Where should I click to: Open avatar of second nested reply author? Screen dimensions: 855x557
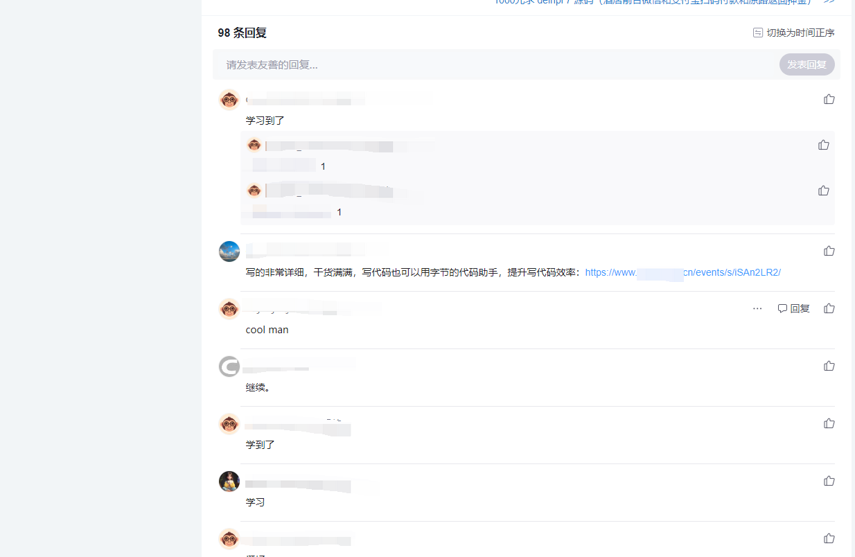click(x=254, y=191)
